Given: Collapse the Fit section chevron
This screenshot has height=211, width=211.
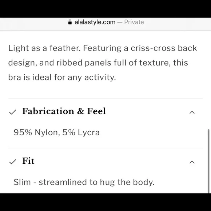Looking at the screenshot, I should point(192,162).
